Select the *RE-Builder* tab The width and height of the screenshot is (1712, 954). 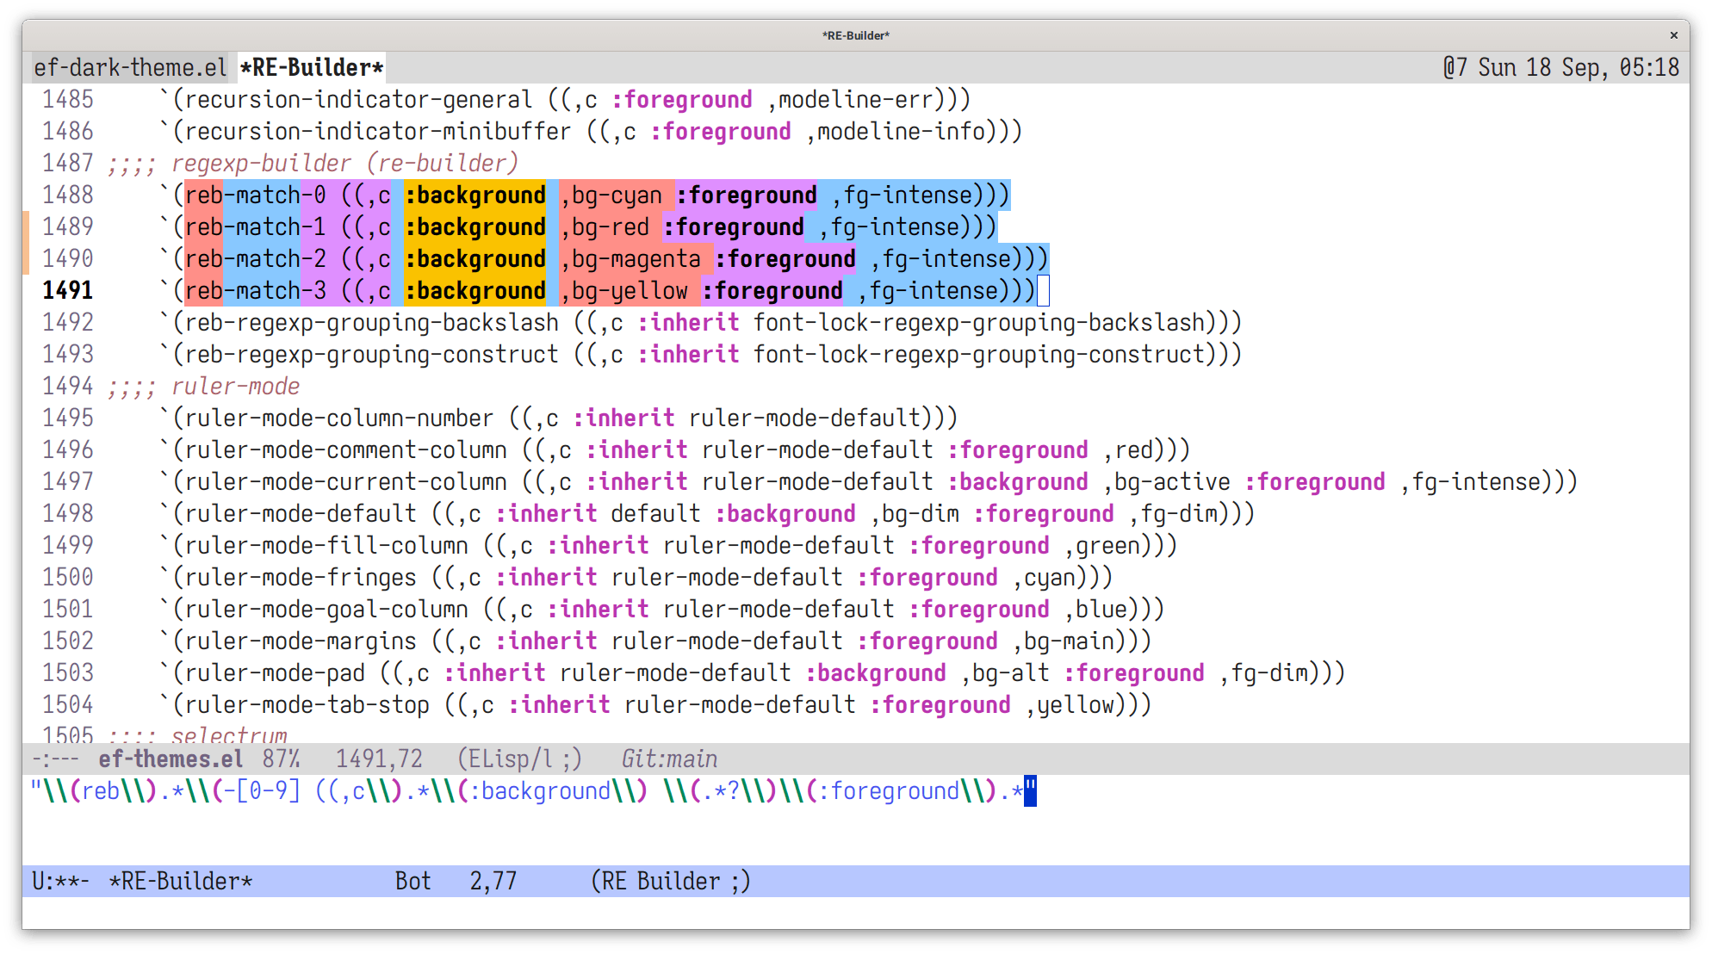pos(312,67)
